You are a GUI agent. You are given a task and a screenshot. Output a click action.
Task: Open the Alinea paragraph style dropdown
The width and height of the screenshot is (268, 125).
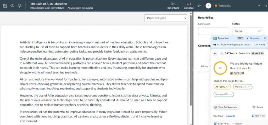tap(206, 66)
